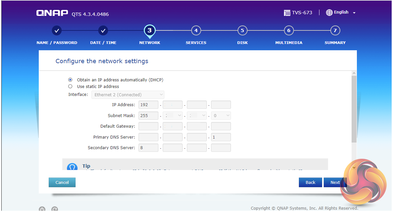Jump to step 4 Services circle
Image resolution: width=393 pixels, height=211 pixels.
196,30
